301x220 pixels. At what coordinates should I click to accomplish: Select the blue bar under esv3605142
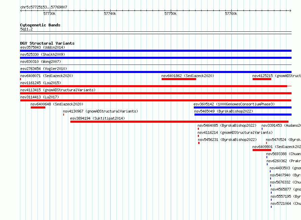tap(242, 107)
